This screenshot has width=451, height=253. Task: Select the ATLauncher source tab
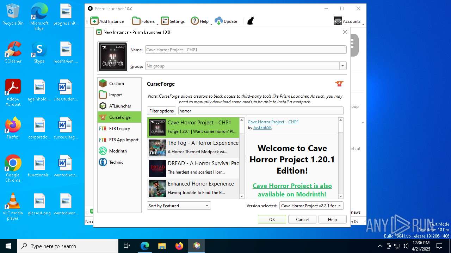click(x=119, y=106)
